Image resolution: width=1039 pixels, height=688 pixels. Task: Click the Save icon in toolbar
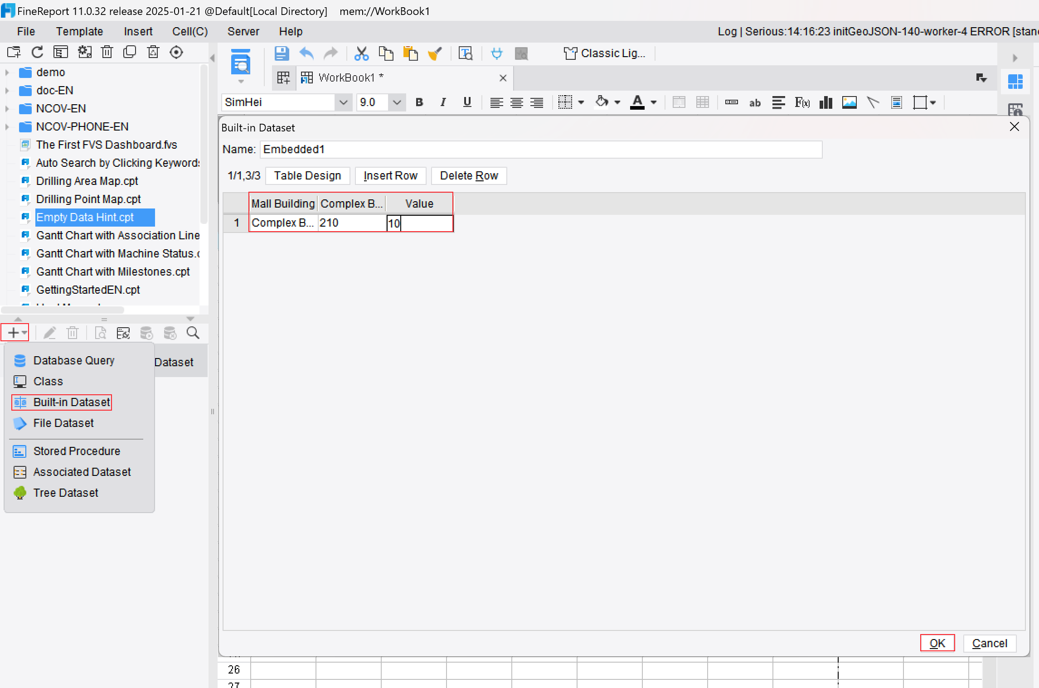tap(282, 53)
